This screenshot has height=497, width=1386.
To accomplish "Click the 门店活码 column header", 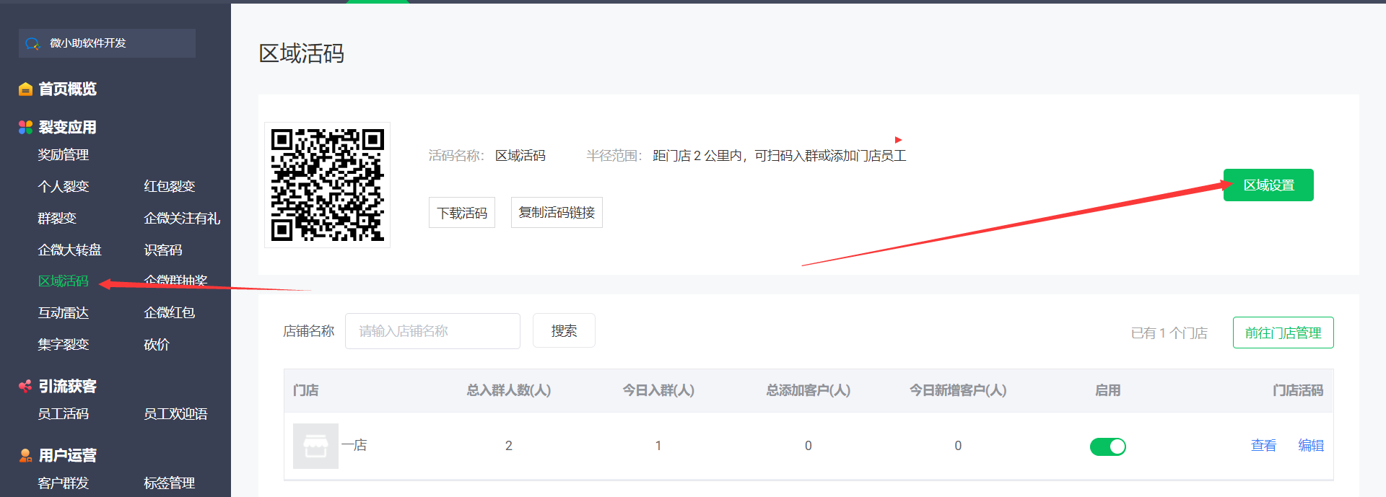I will [1298, 390].
